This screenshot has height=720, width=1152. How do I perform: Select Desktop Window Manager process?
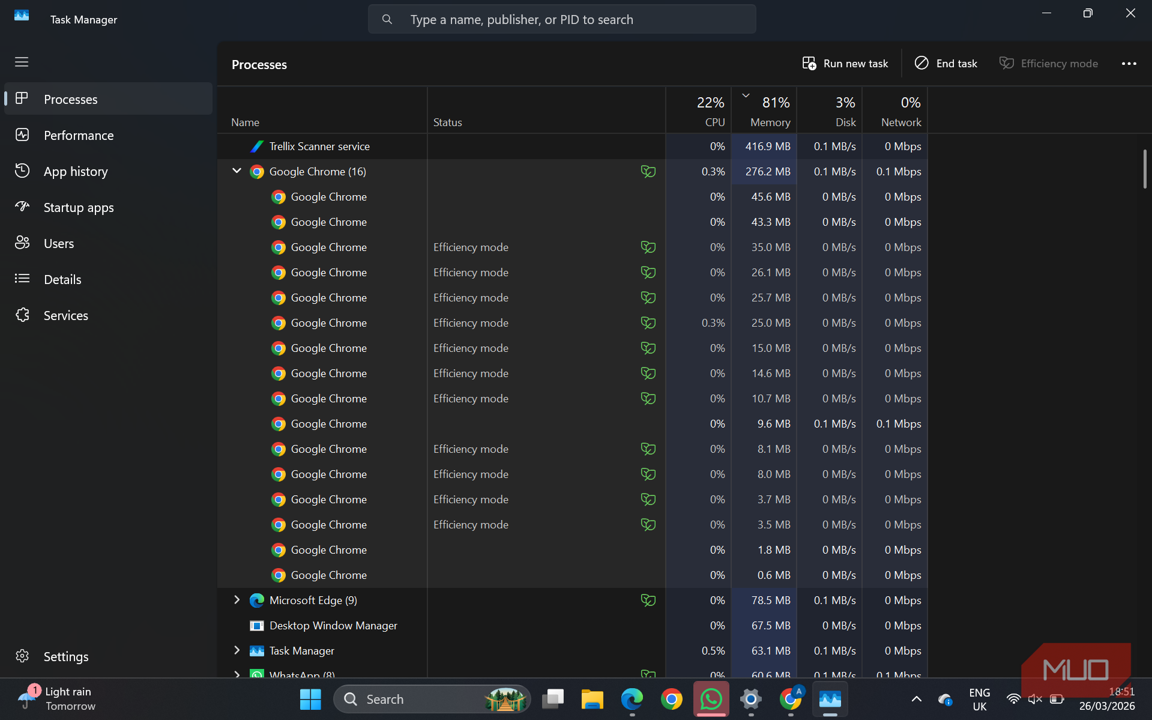click(572, 625)
